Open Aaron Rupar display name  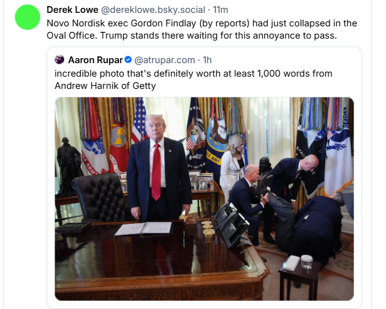[x=95, y=60]
